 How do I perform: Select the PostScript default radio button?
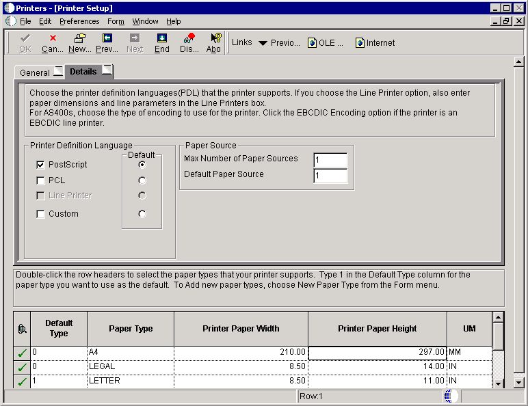[142, 165]
